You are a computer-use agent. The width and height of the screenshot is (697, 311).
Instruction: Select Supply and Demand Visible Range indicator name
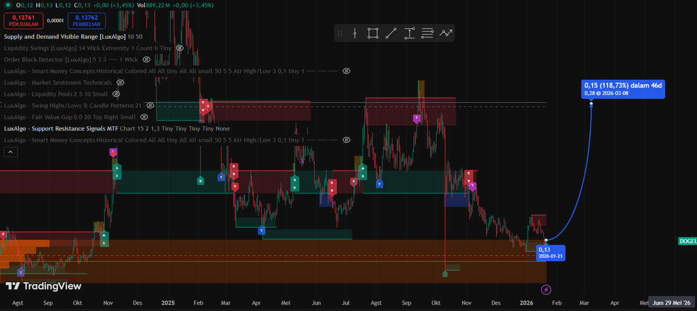[64, 37]
